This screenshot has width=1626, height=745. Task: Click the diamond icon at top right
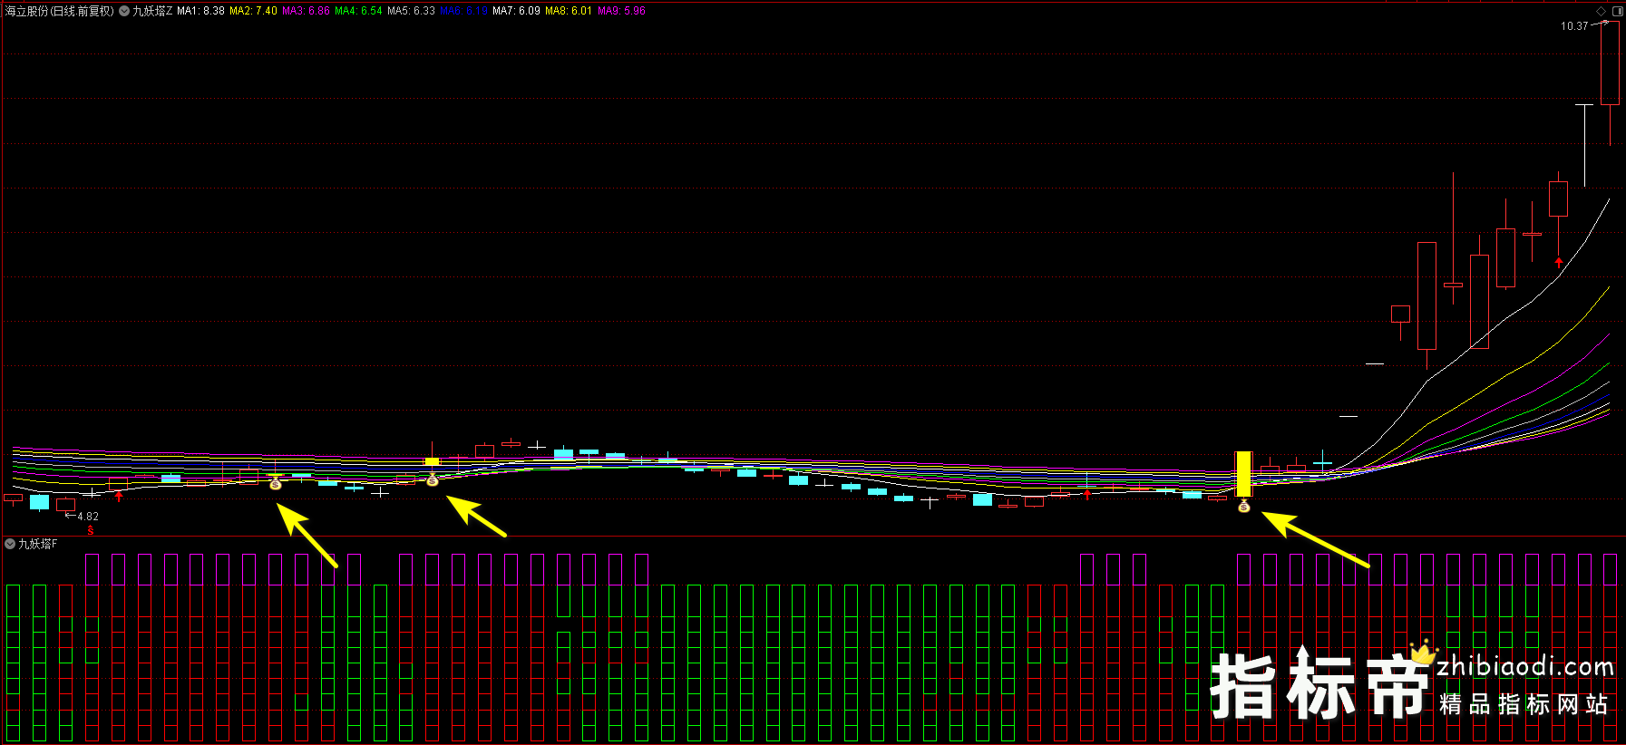(x=1602, y=11)
